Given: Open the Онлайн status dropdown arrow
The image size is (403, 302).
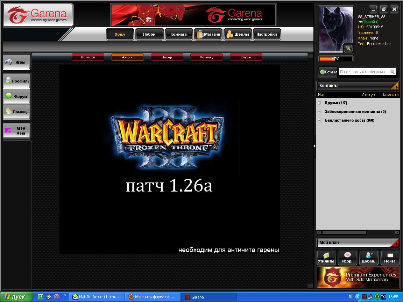Looking at the screenshot, I should [360, 22].
